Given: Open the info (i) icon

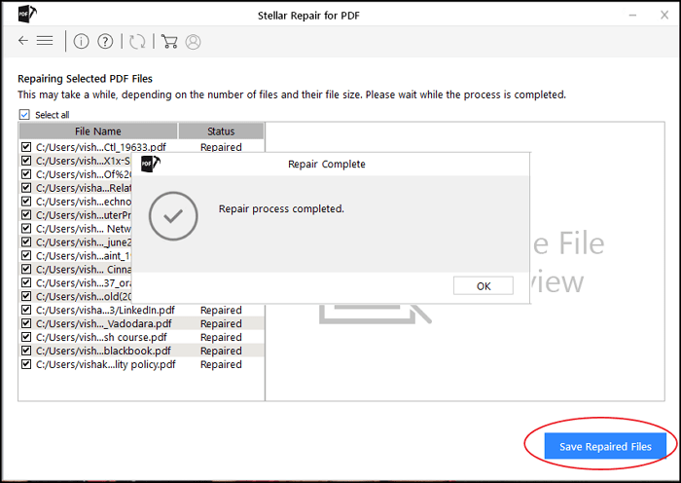Looking at the screenshot, I should coord(81,41).
